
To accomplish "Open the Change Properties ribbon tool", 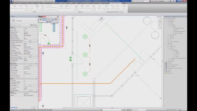I will 26,8.
